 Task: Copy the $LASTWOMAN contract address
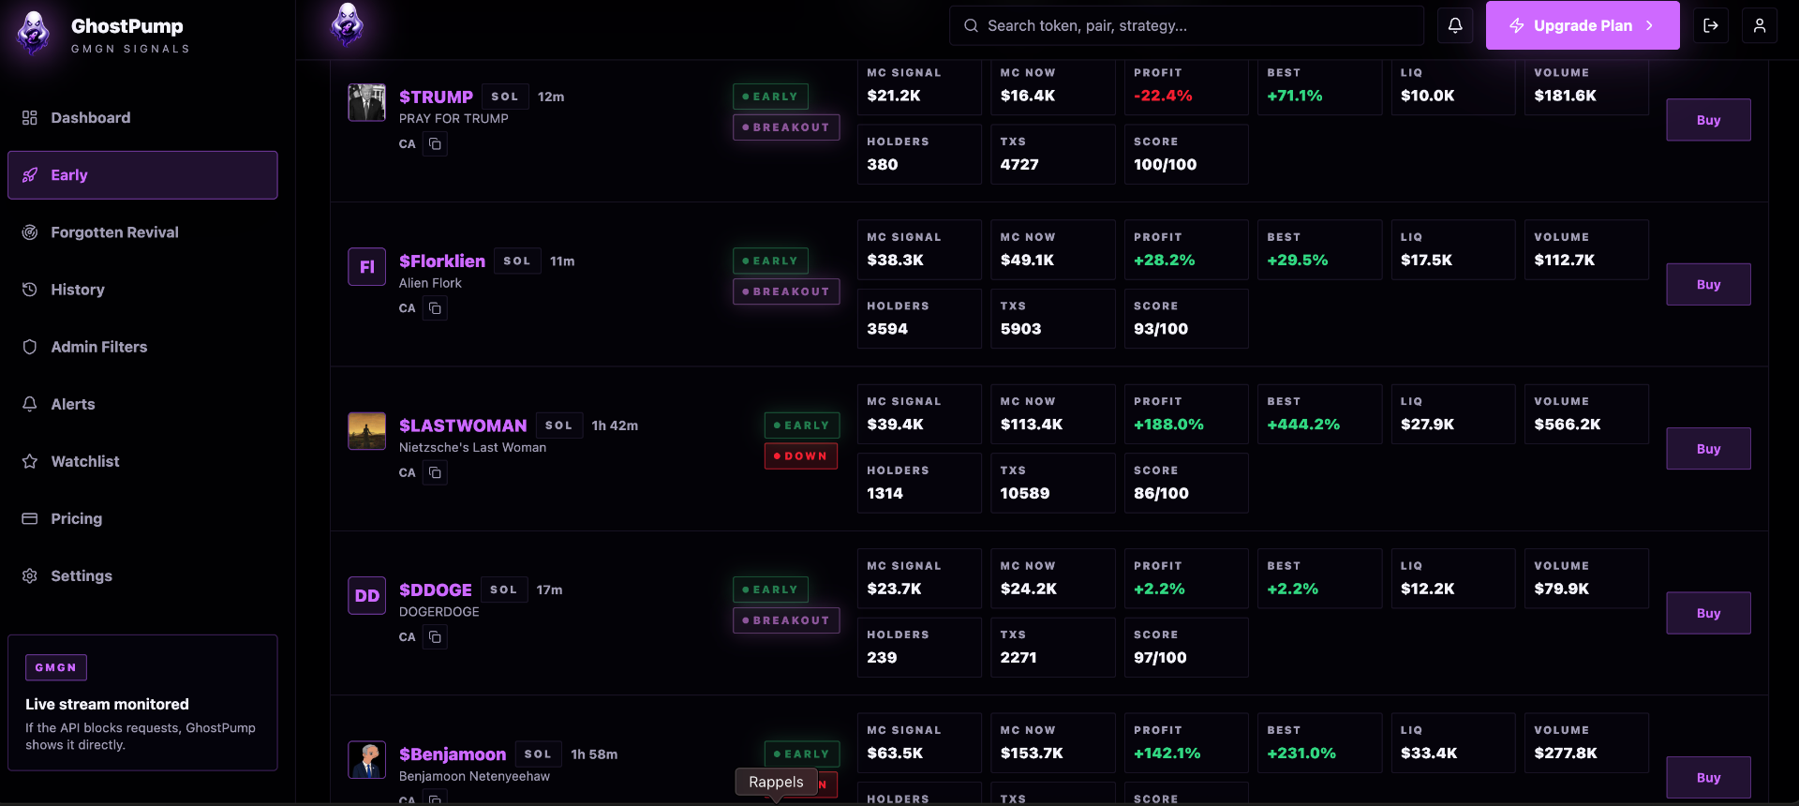coord(435,473)
